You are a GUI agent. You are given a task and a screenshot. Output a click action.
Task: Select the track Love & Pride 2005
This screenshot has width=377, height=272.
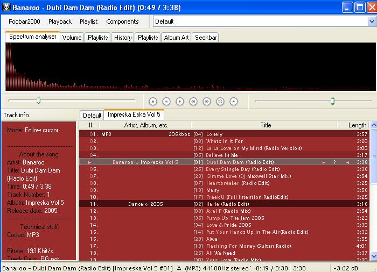224,225
